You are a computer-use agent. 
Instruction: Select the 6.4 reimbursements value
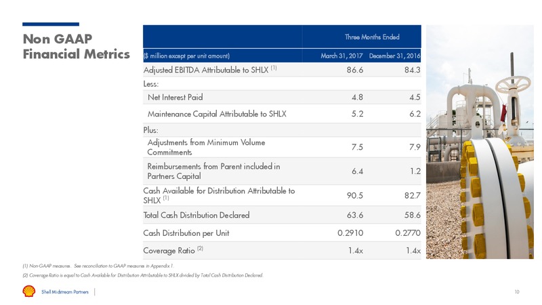(x=358, y=171)
